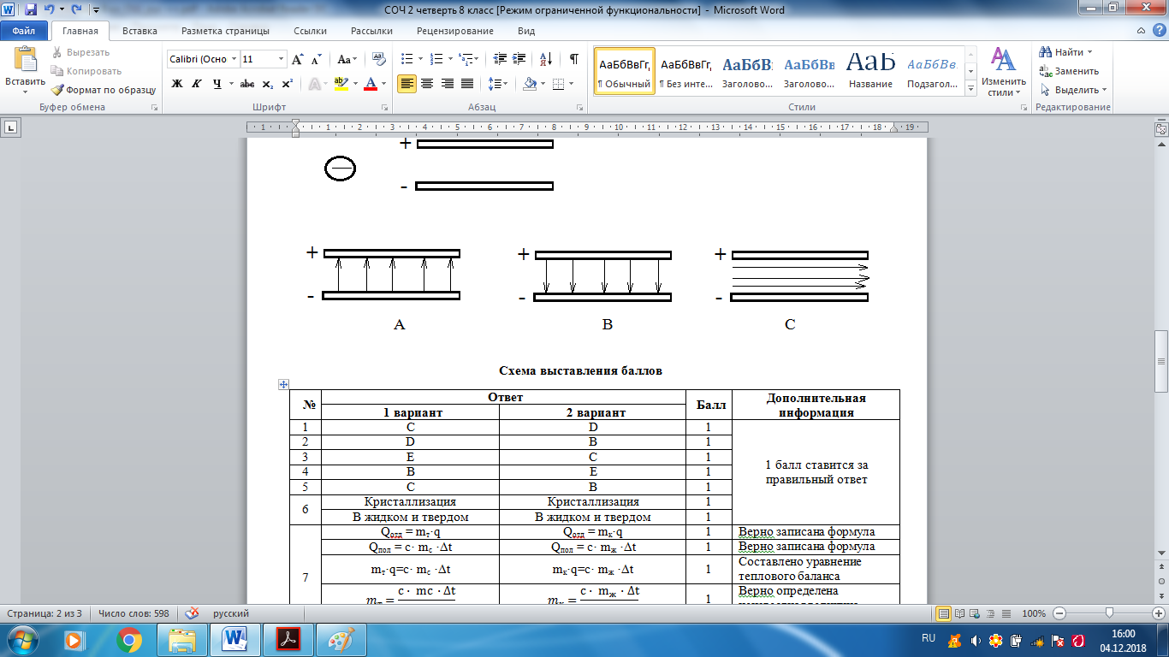Click the Shading paint bucket icon
Screen dimensions: 1169x657
pos(529,84)
